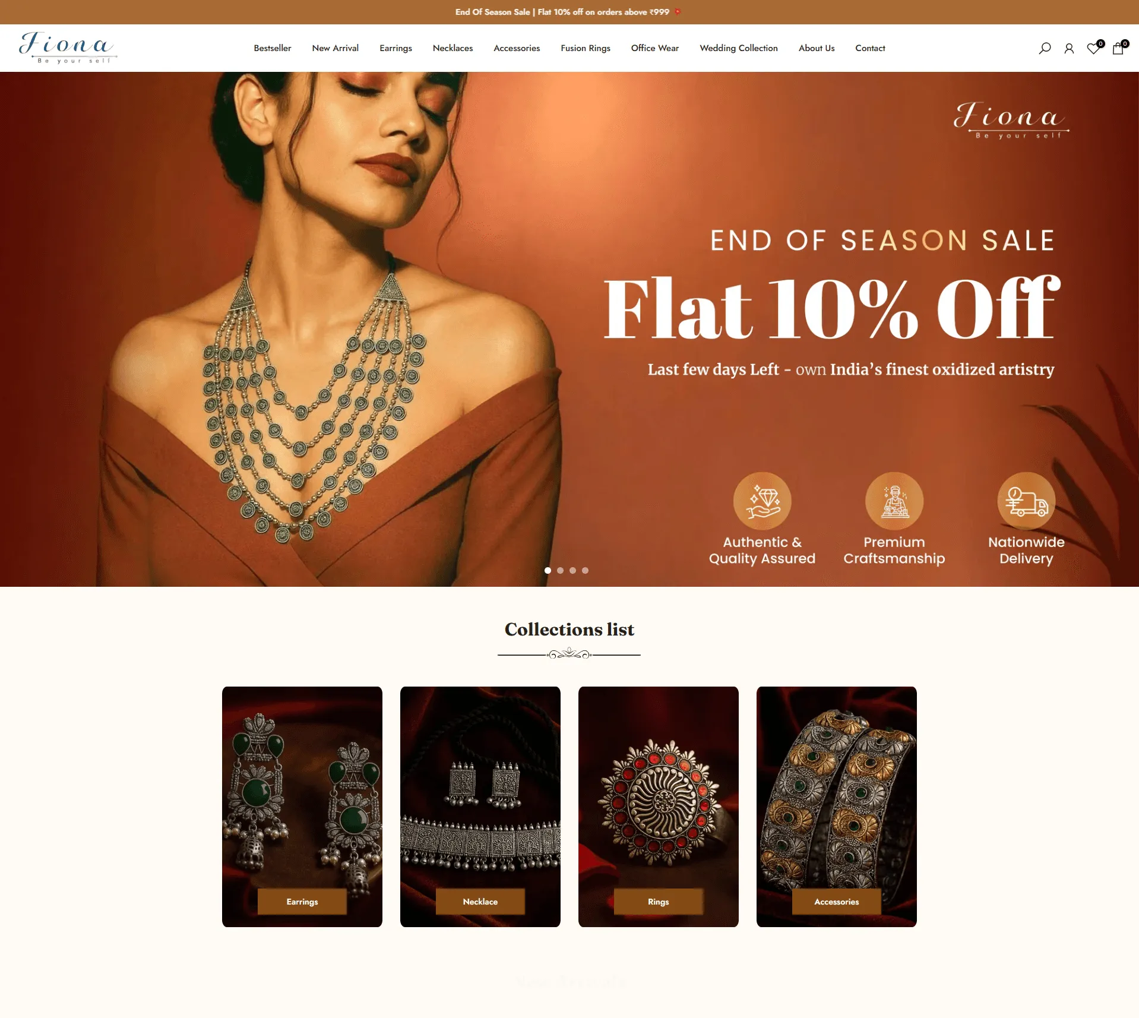1139x1018 pixels.
Task: Open the About Us link
Action: click(x=816, y=48)
